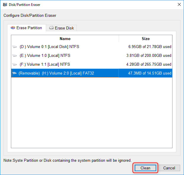Click the removable H: volume drive icon
This screenshot has width=184, height=175.
click(14, 73)
